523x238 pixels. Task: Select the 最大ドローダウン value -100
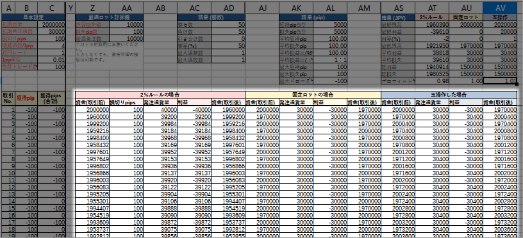click(330, 81)
